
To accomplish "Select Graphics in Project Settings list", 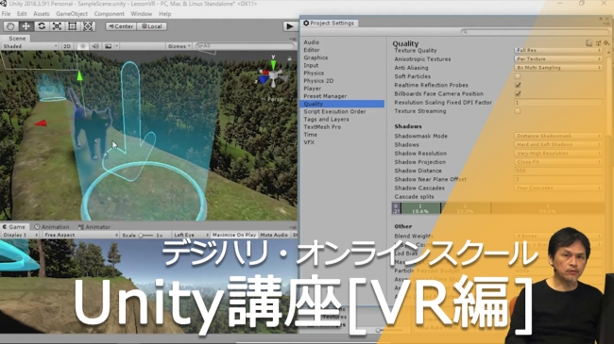I will (x=316, y=57).
